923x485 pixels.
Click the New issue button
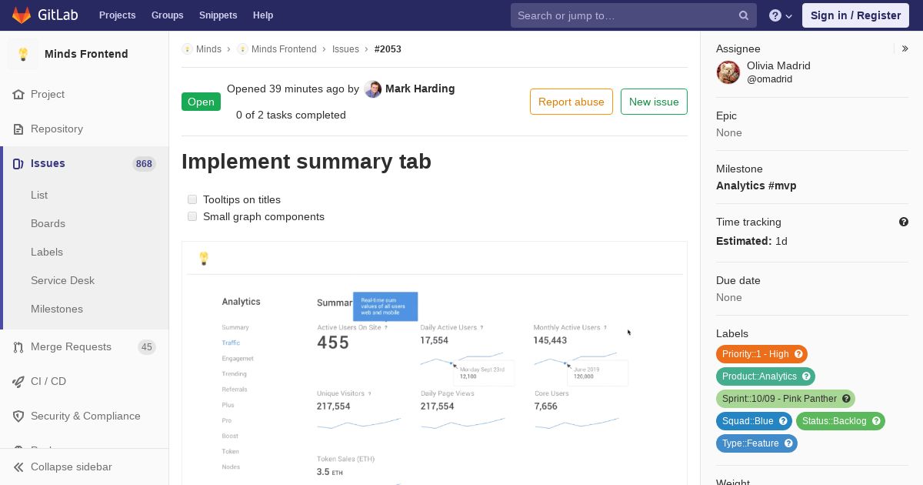click(654, 102)
